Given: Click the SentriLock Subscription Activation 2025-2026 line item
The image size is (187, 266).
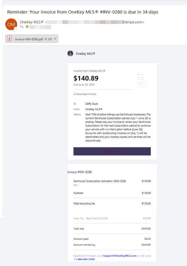Looking at the screenshot, I should pyautogui.click(x=99, y=181).
